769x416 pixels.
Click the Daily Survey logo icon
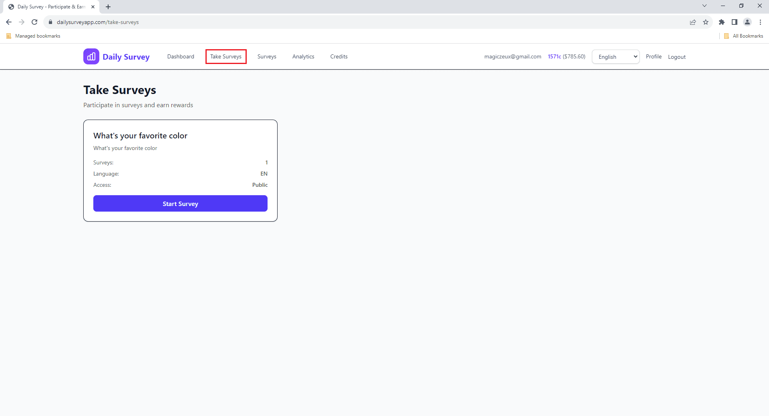point(91,56)
